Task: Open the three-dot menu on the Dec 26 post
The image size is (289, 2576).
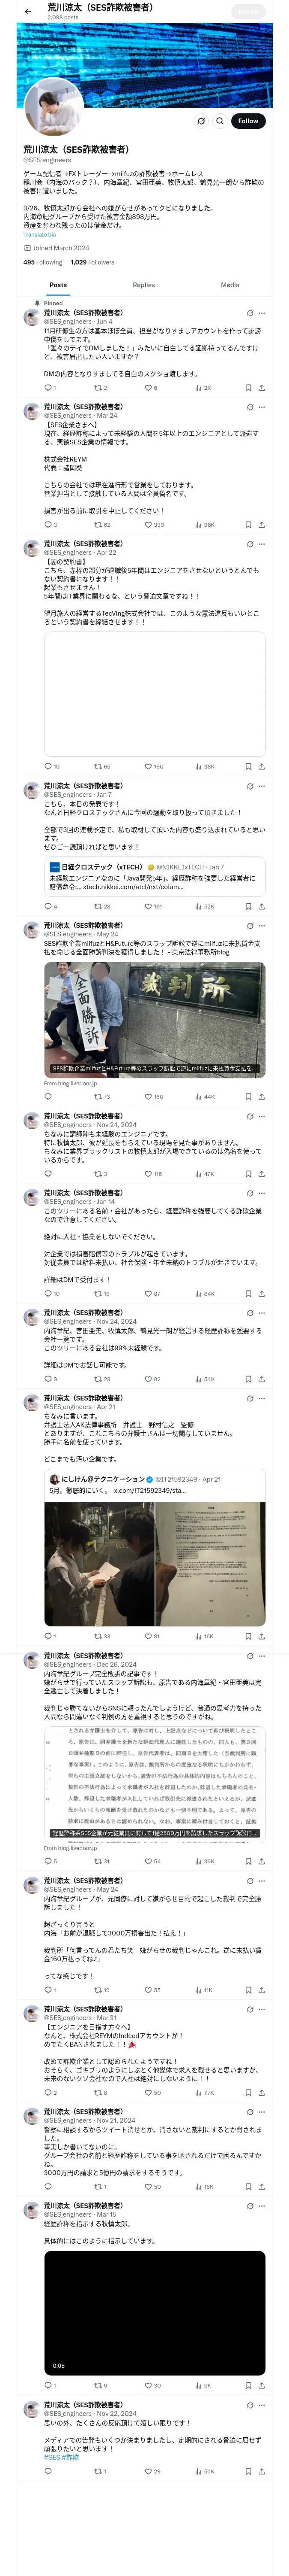Action: [262, 1656]
